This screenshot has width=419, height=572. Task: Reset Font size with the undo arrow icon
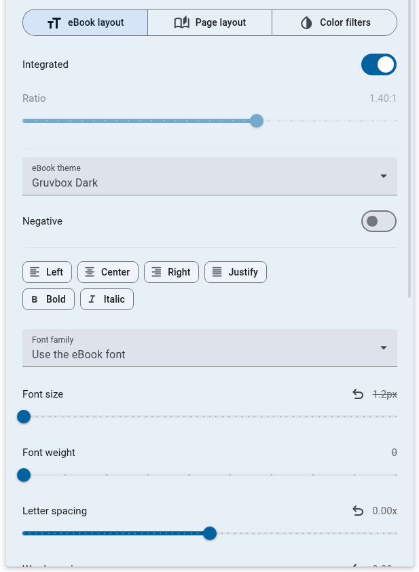click(358, 394)
